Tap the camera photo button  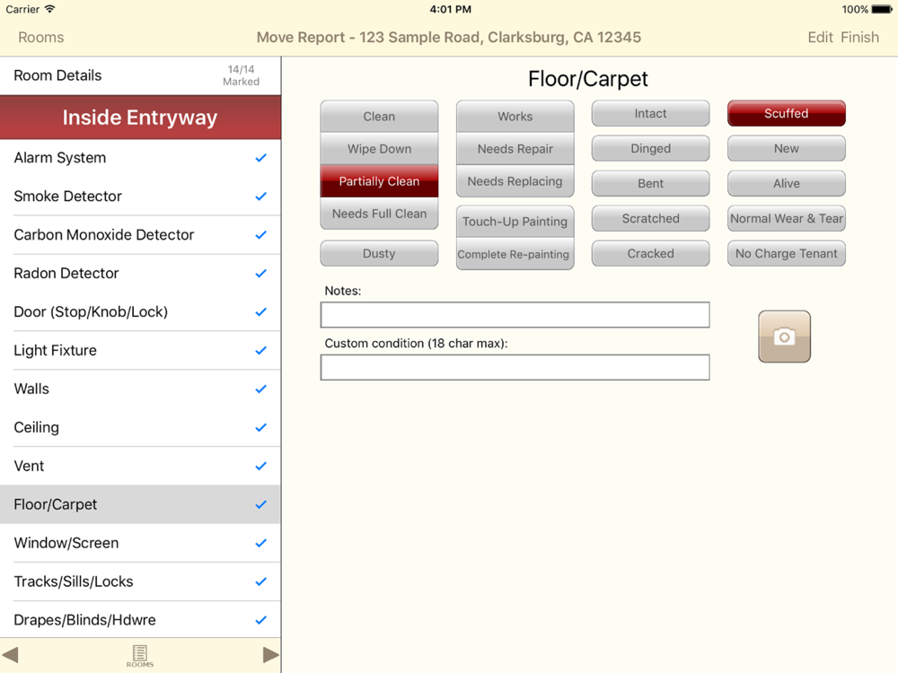pyautogui.click(x=784, y=336)
